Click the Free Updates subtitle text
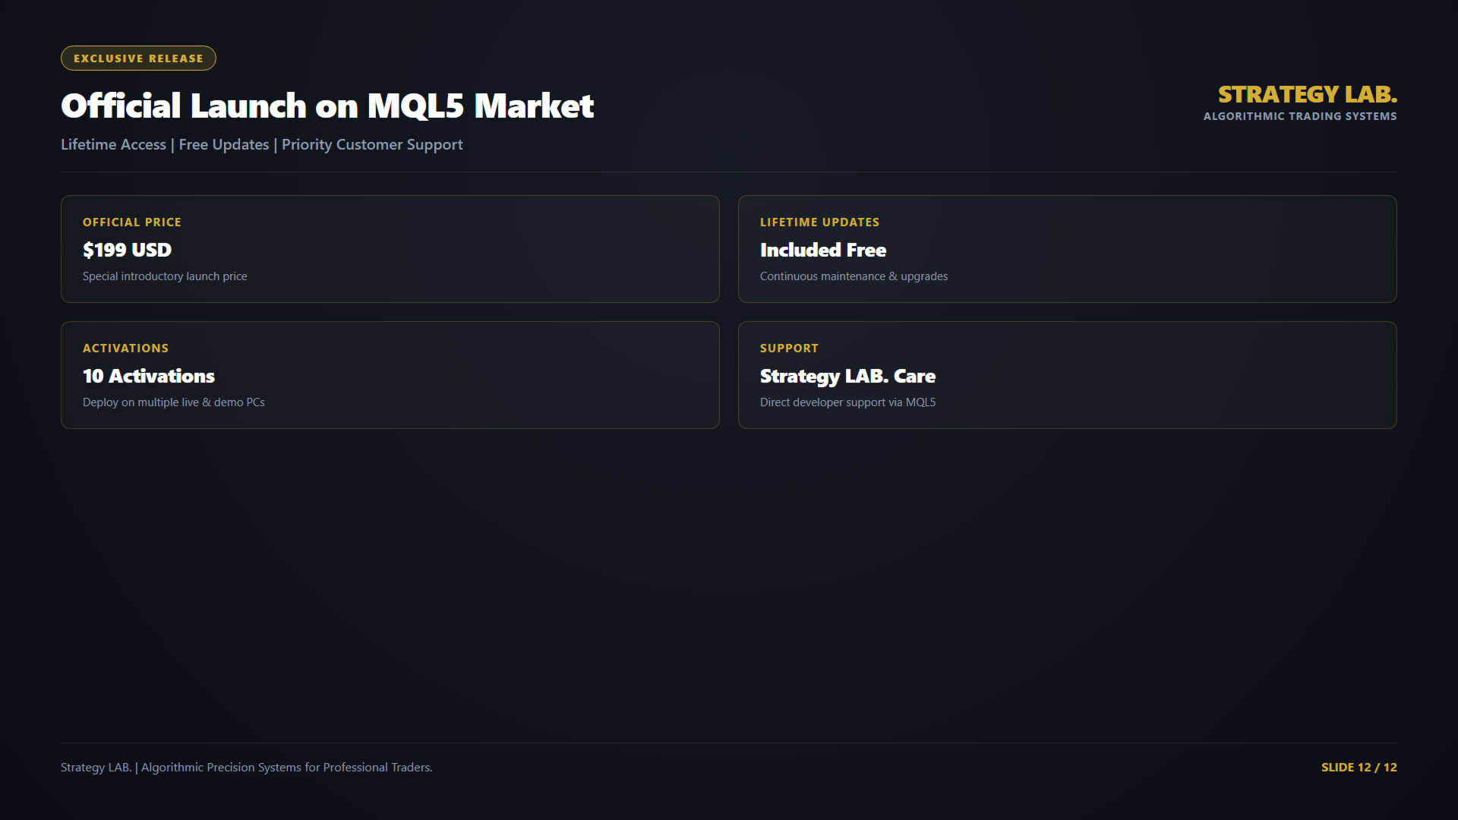 point(224,144)
